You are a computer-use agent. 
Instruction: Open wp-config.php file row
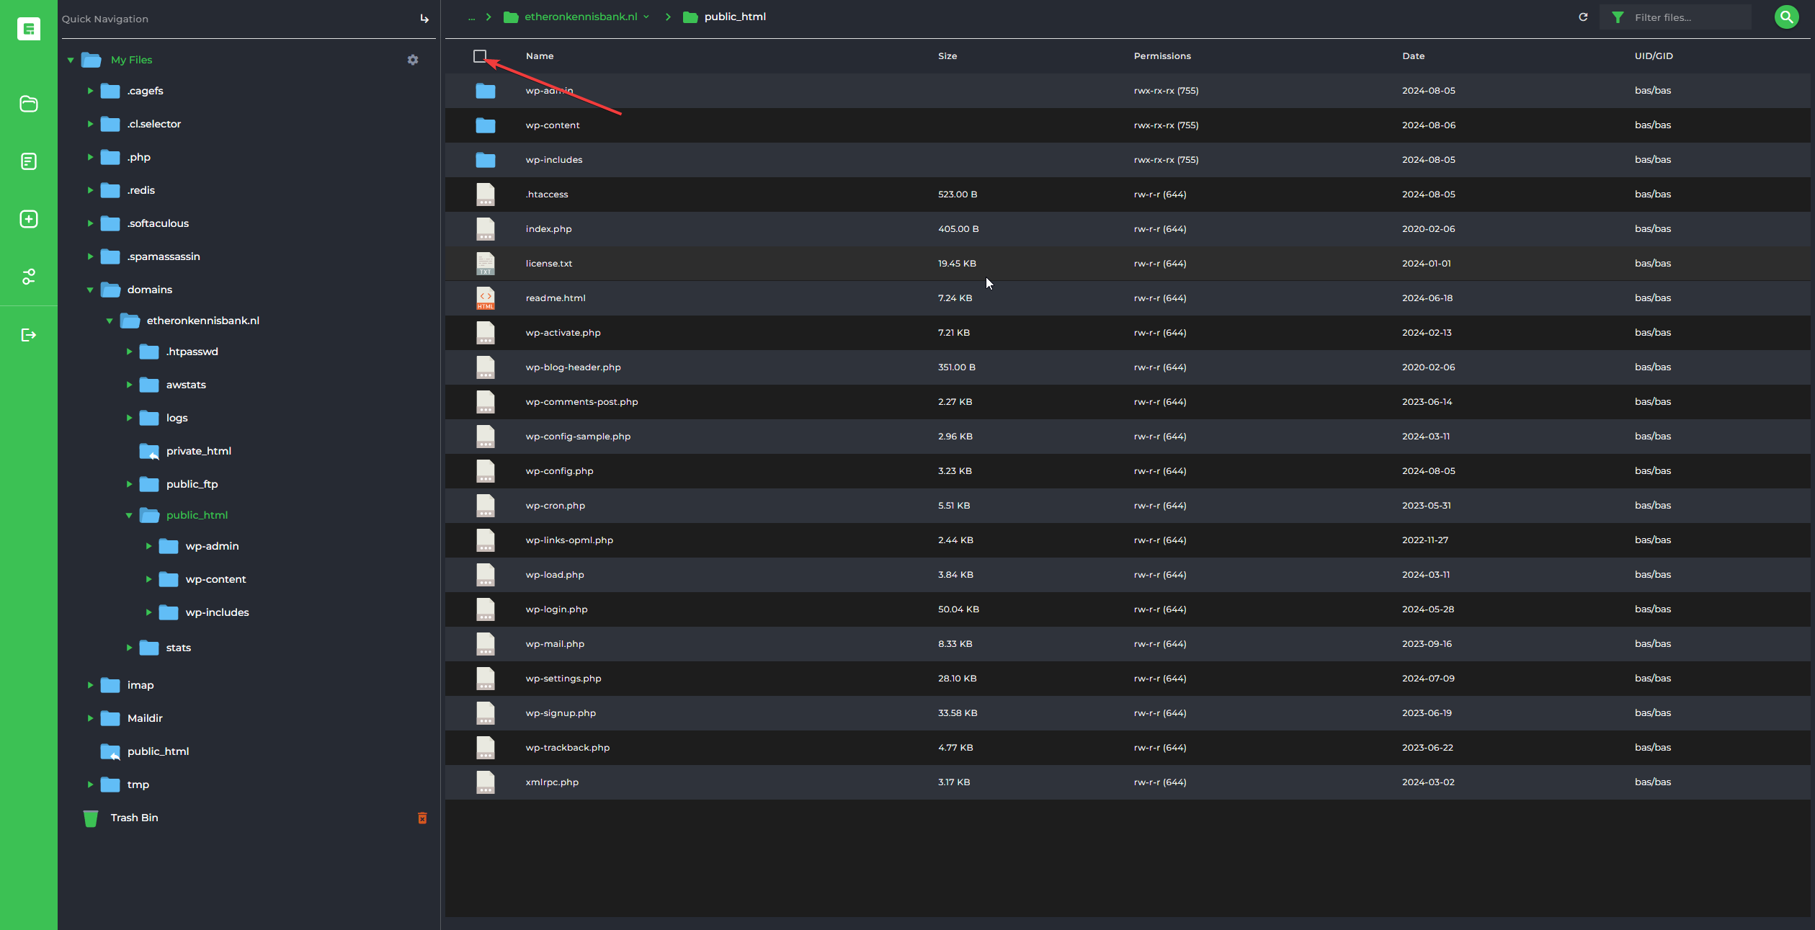pyautogui.click(x=559, y=471)
